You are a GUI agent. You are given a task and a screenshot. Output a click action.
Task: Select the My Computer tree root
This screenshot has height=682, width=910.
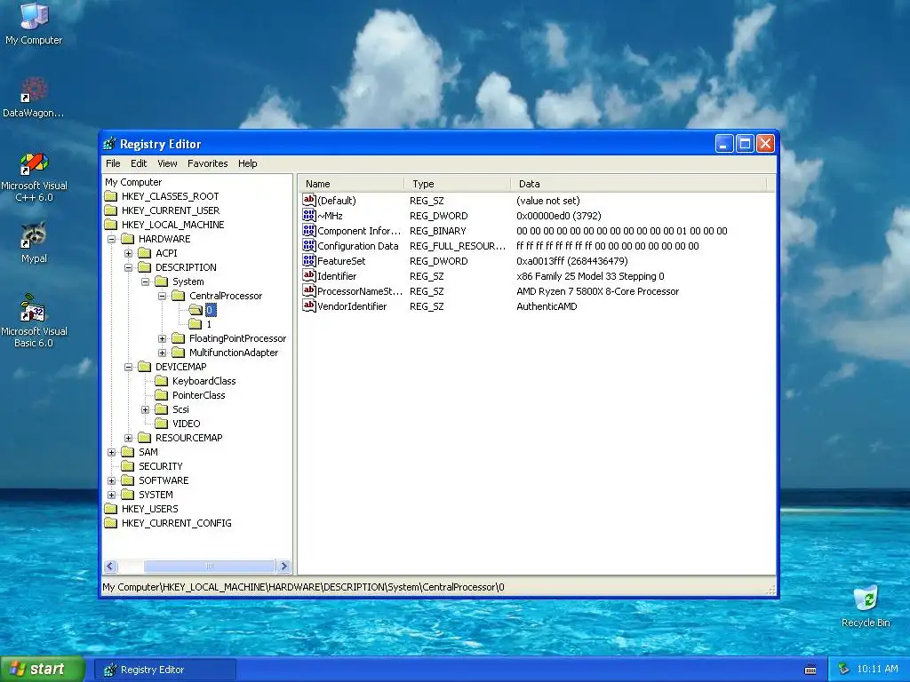pos(133,182)
